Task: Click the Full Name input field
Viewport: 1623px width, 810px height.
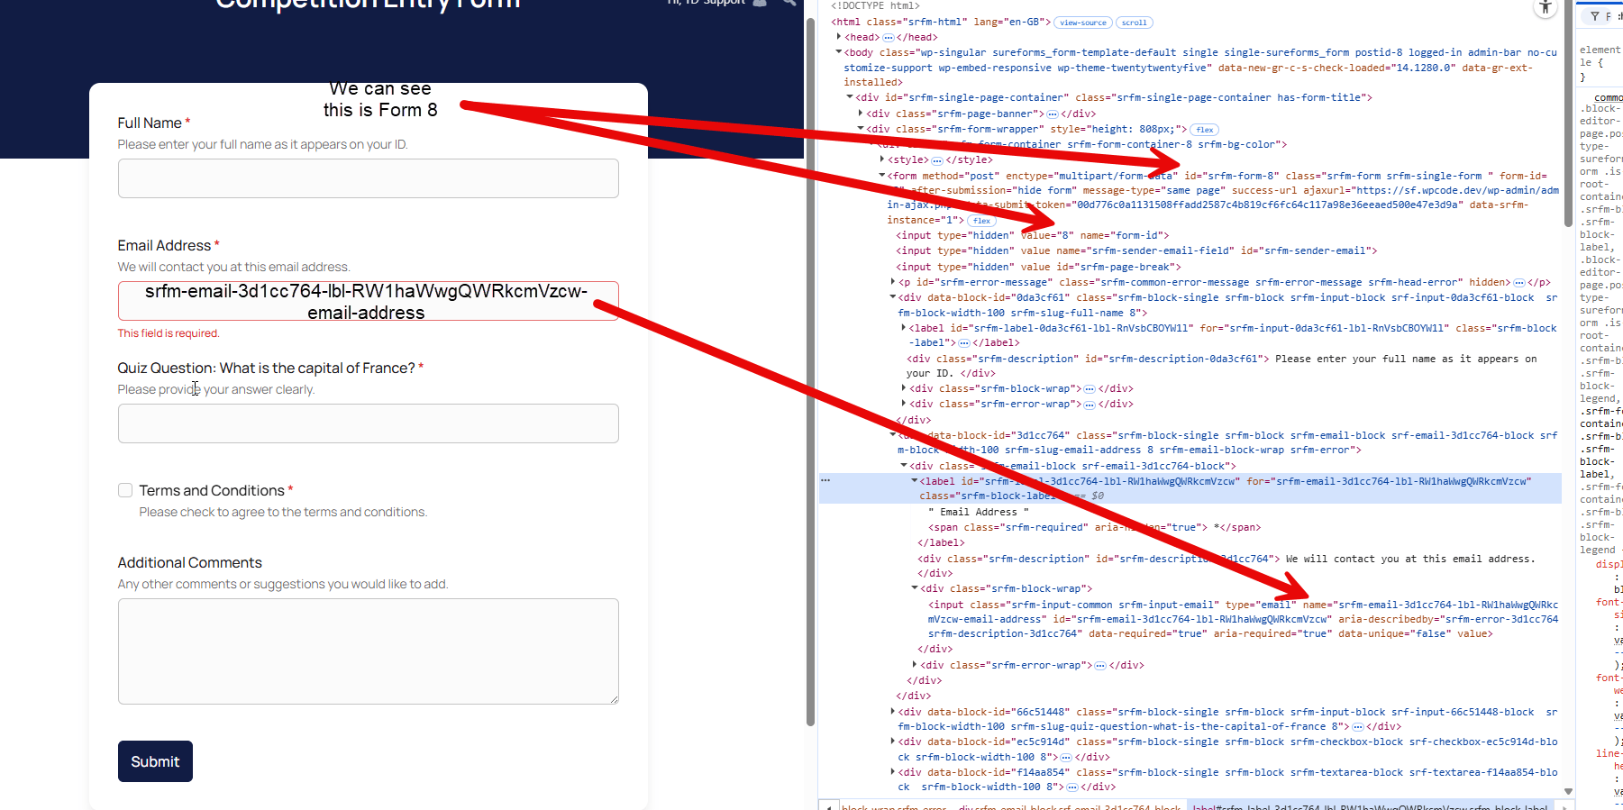Action: pos(368,178)
